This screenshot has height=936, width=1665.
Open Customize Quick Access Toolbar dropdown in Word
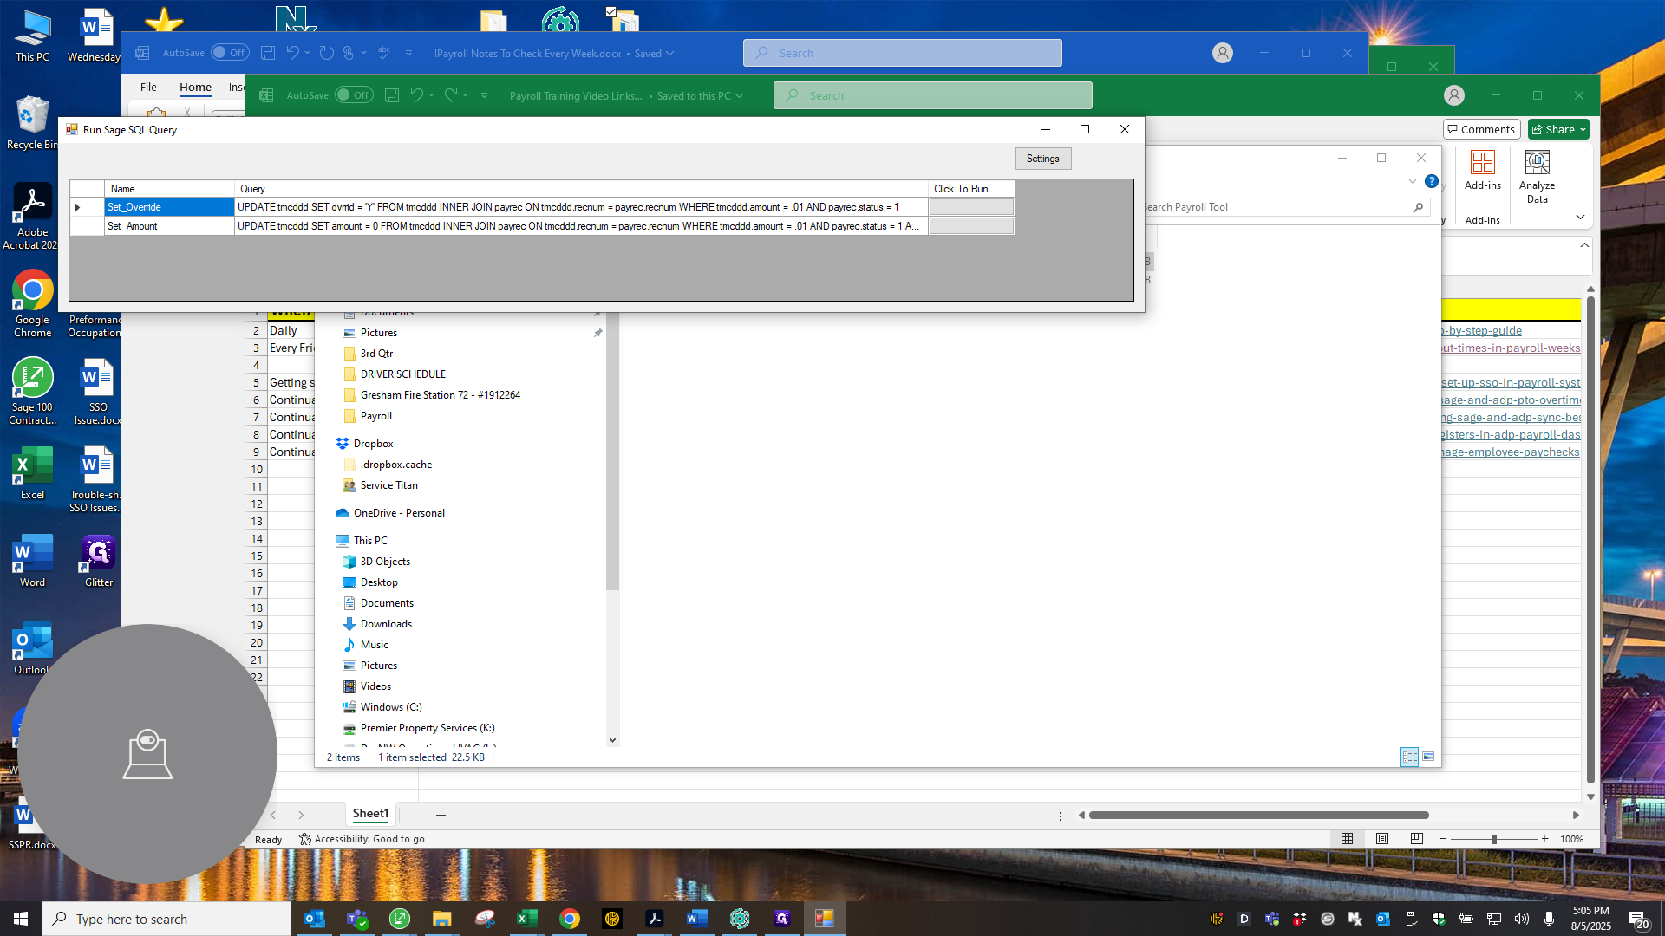coord(409,53)
